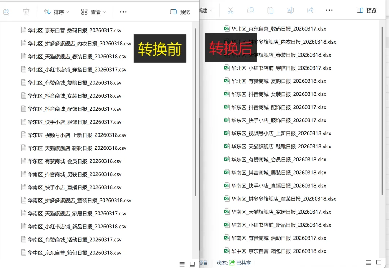Click the Share icon in left window toolbar
The width and height of the screenshot is (389, 268).
click(x=6, y=12)
